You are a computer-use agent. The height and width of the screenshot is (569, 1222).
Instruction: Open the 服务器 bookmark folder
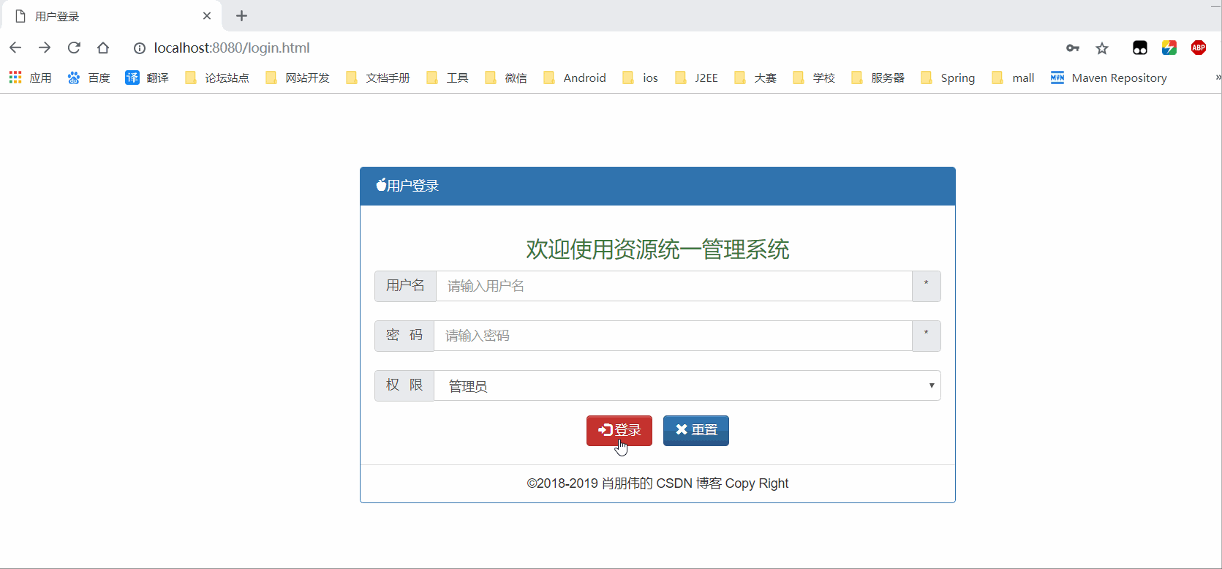pos(878,78)
